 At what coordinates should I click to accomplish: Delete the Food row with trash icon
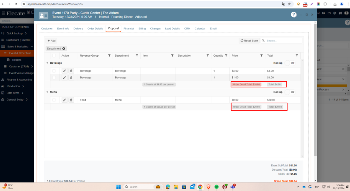71,100
